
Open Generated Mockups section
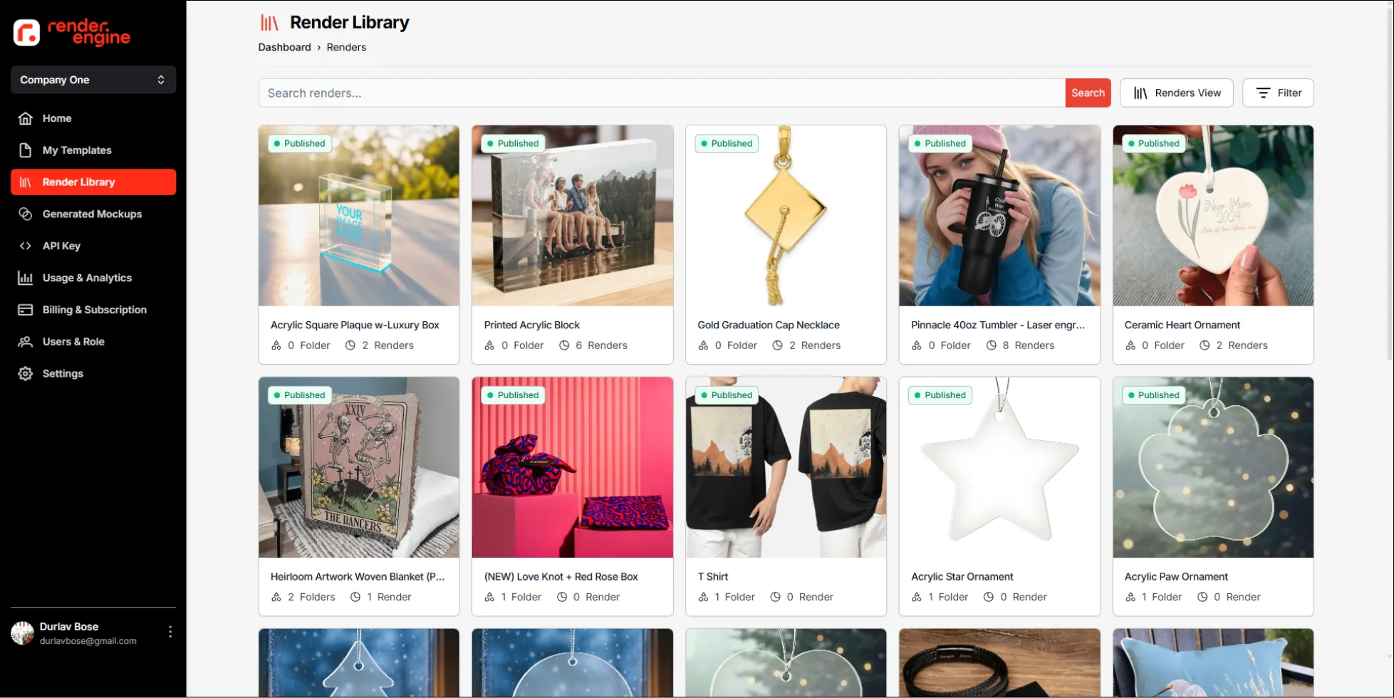(x=93, y=214)
